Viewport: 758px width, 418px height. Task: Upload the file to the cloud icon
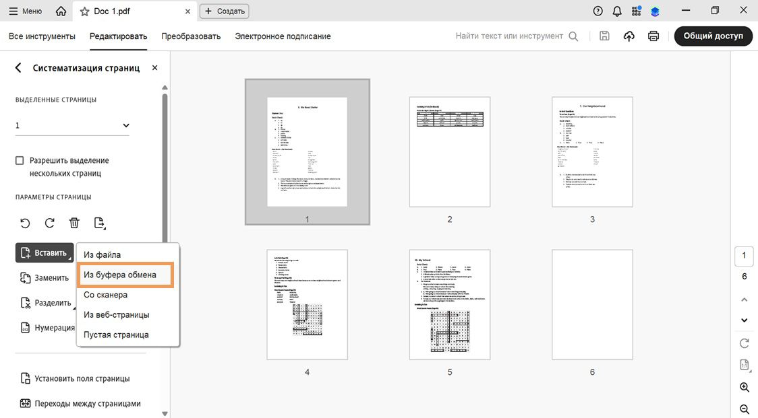click(x=629, y=36)
